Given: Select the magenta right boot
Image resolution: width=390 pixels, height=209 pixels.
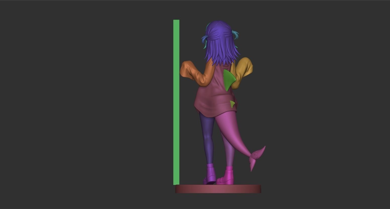Looking at the screenshot, I should click(x=226, y=175).
